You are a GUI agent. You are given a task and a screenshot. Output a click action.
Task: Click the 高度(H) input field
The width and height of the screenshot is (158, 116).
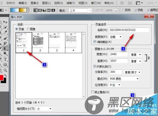point(118,61)
